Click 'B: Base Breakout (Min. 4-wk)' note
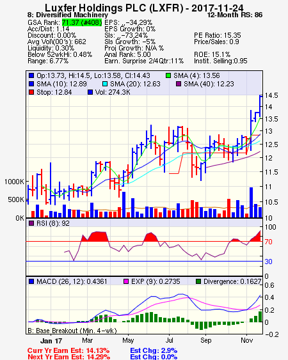This screenshot has width=288, height=360. tap(72, 331)
